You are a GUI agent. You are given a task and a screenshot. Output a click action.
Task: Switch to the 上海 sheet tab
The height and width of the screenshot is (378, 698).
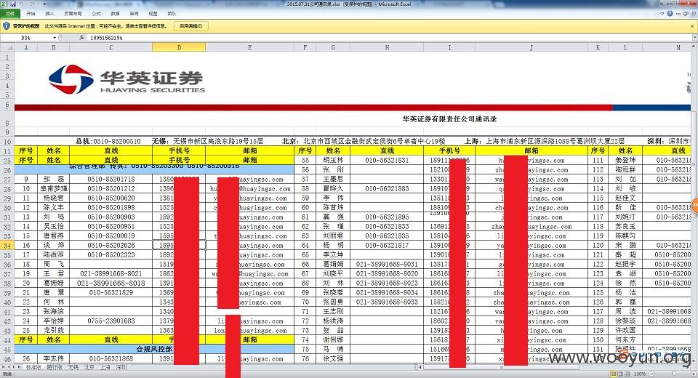105,367
